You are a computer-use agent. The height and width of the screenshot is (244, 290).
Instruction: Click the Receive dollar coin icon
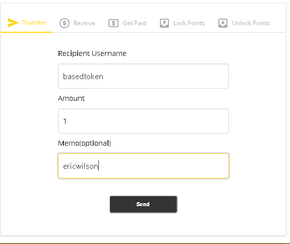(65, 23)
